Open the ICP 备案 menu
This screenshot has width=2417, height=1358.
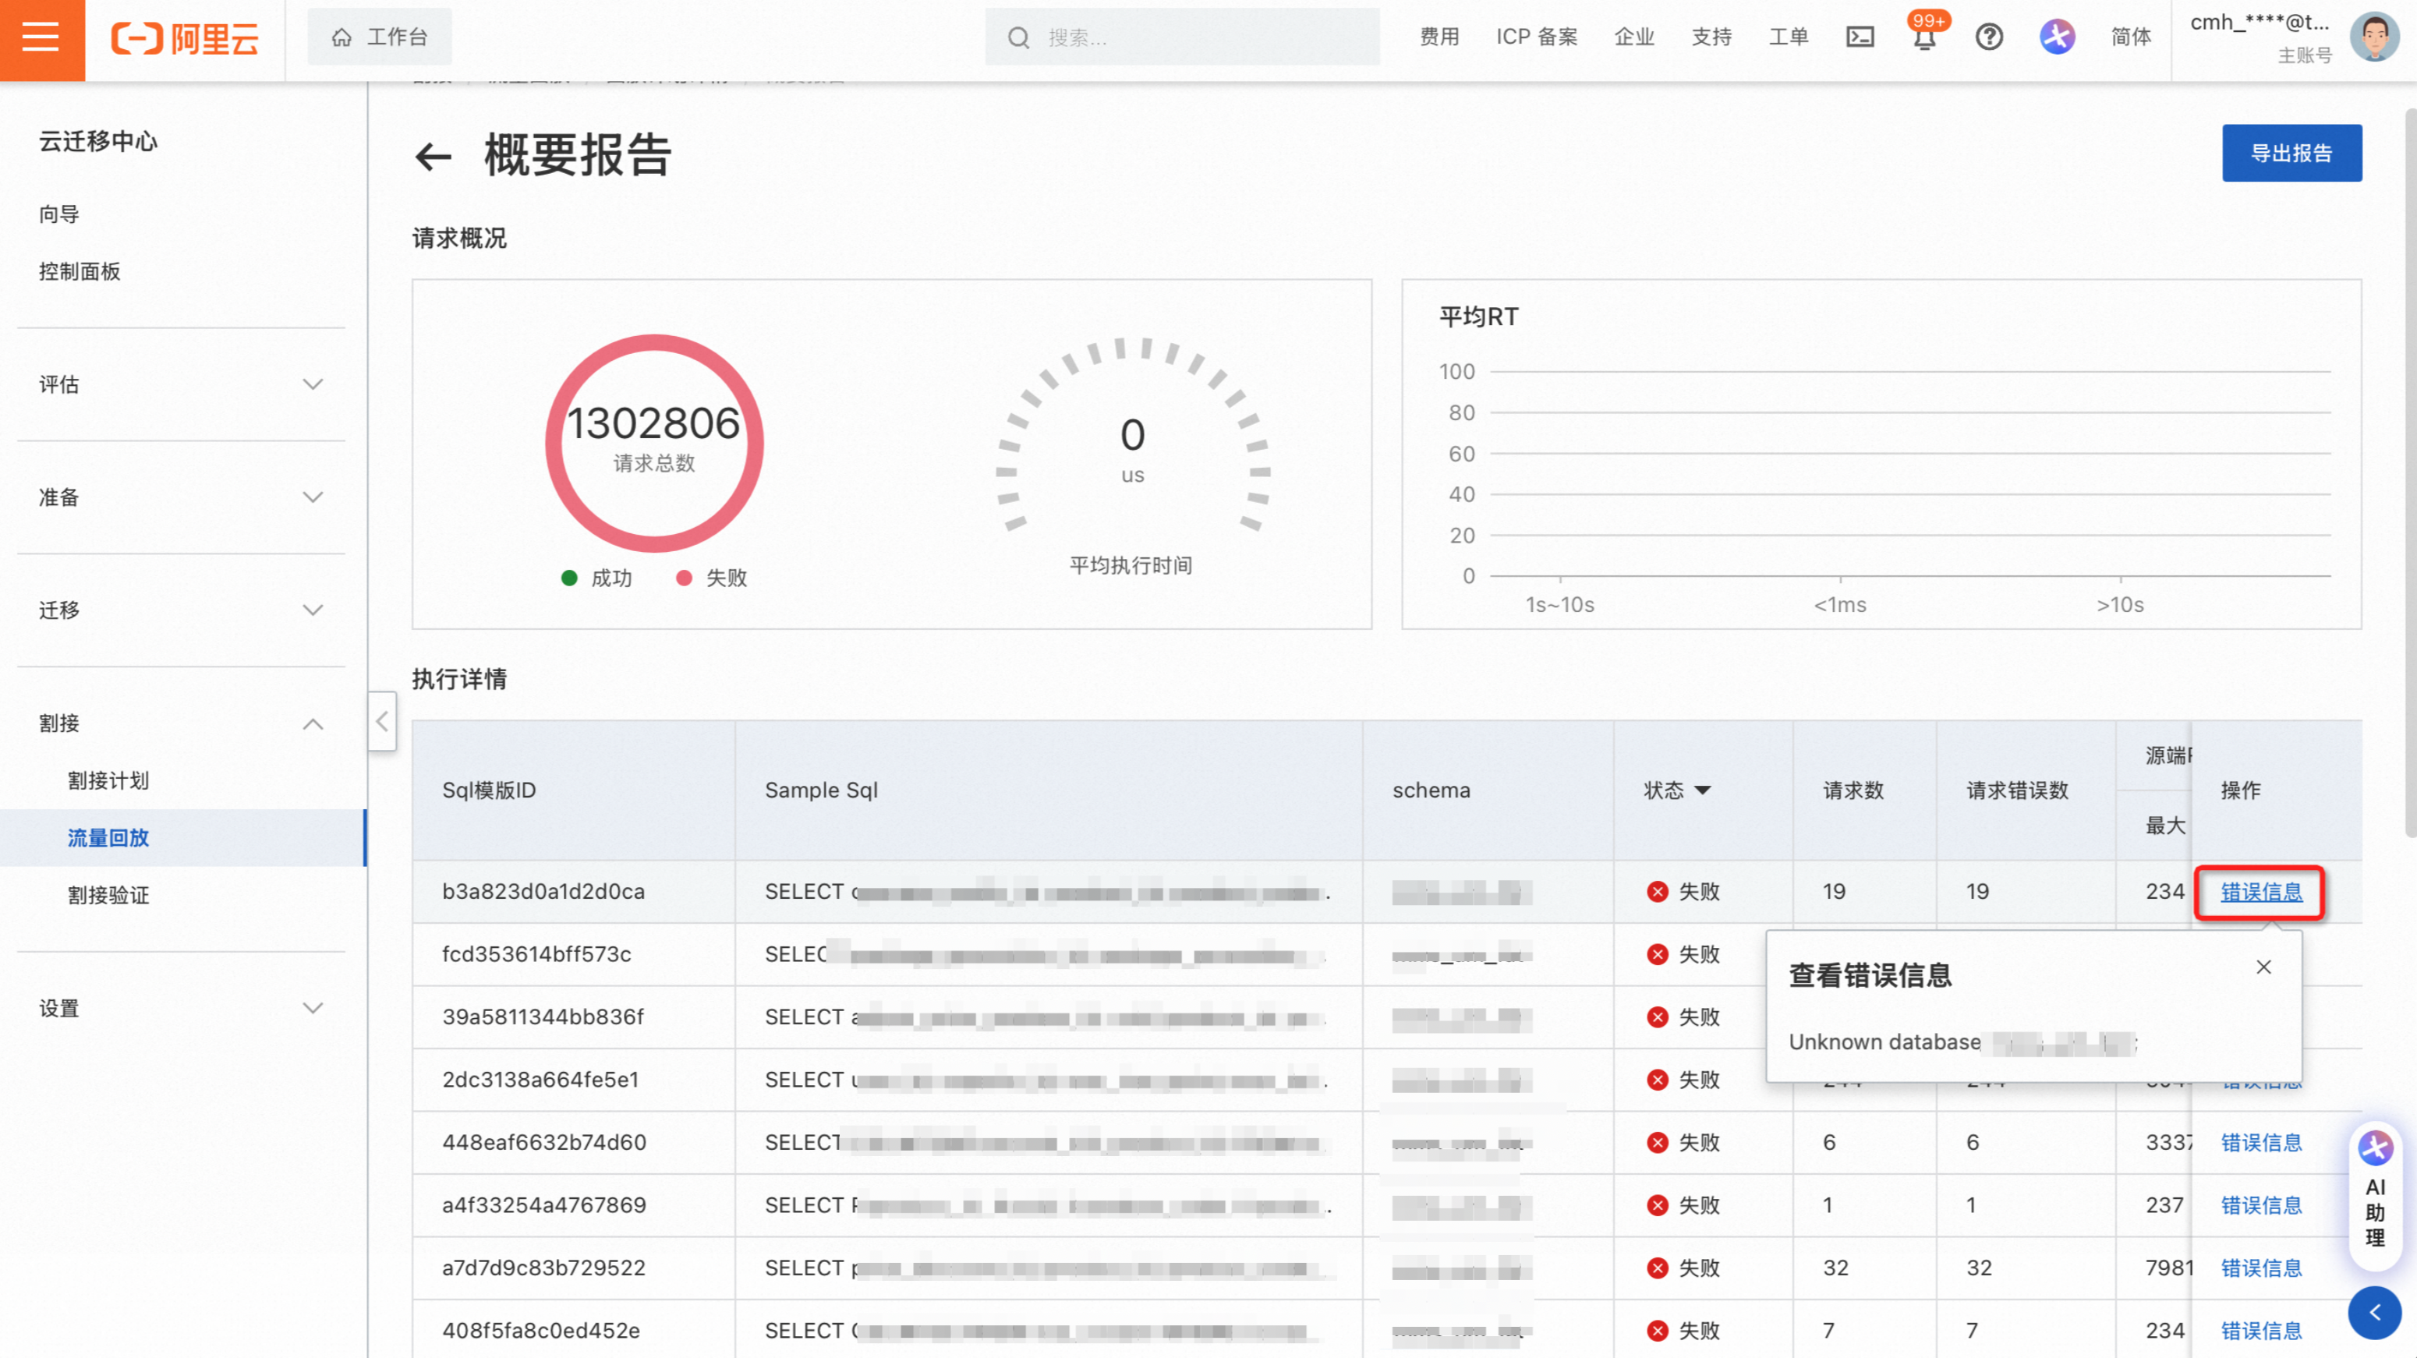pos(1536,37)
